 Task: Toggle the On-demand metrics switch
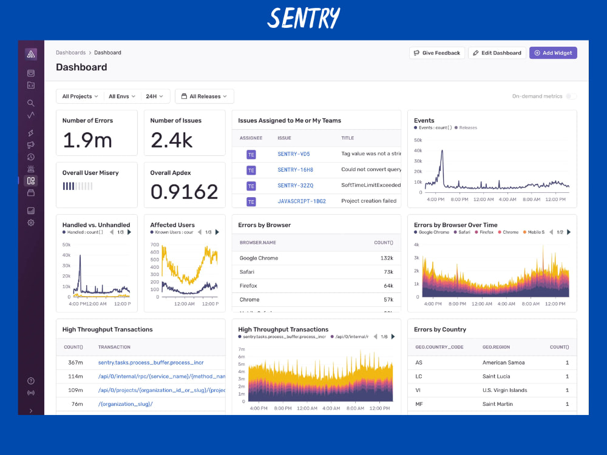point(571,96)
